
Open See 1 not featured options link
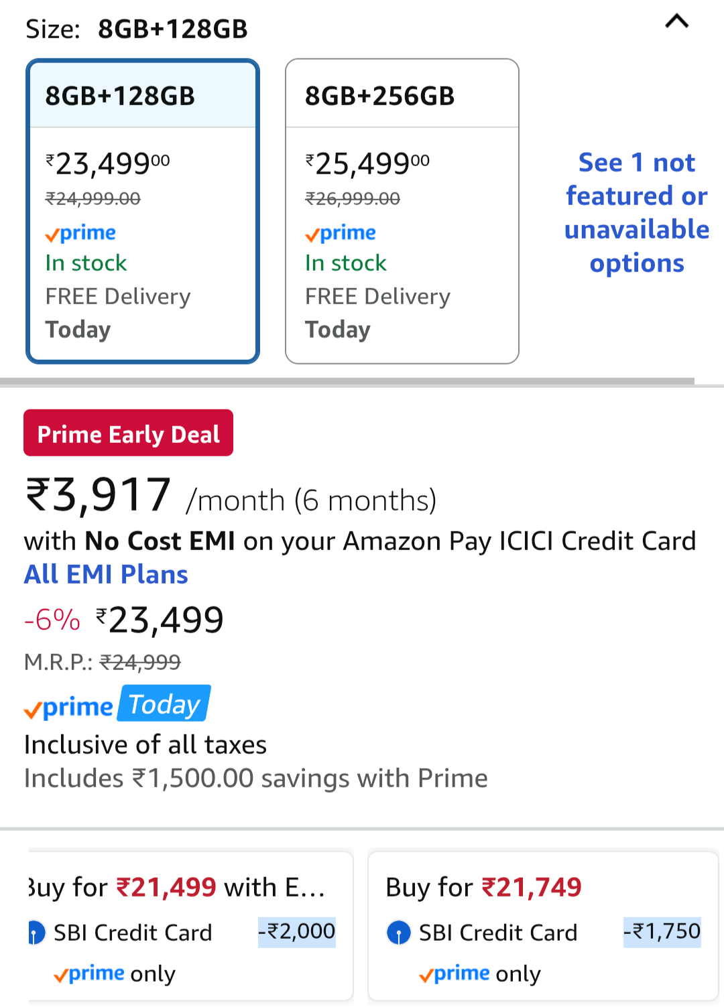coord(636,212)
